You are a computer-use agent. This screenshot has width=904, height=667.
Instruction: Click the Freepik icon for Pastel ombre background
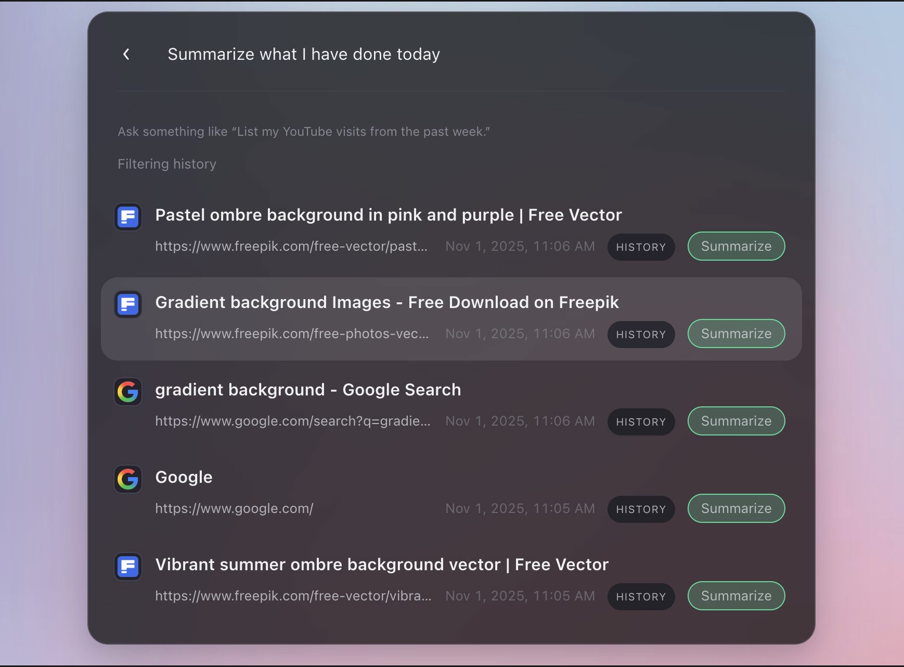tap(128, 217)
